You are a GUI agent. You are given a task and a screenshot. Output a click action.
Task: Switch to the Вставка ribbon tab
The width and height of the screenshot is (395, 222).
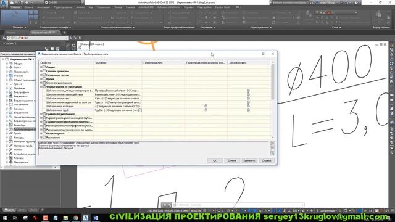tap(29, 7)
